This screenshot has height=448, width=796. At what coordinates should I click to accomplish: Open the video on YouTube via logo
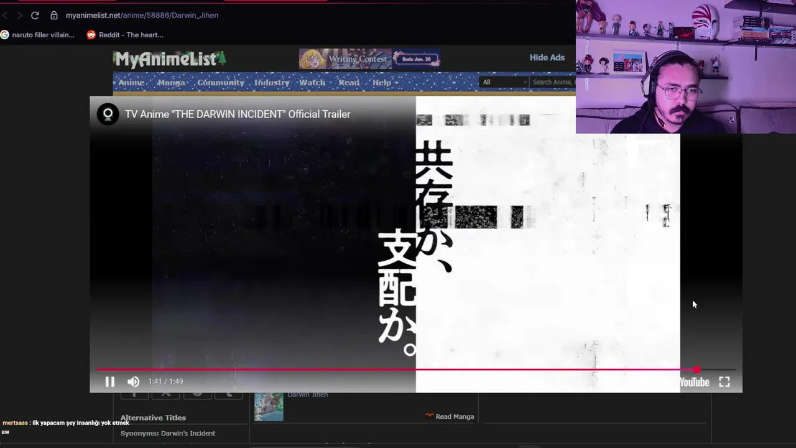pos(694,382)
